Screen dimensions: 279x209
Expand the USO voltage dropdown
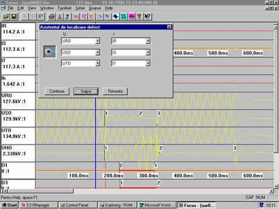point(98,52)
